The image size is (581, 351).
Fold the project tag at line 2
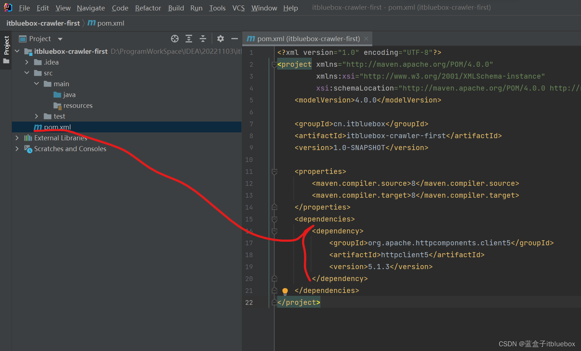point(274,65)
